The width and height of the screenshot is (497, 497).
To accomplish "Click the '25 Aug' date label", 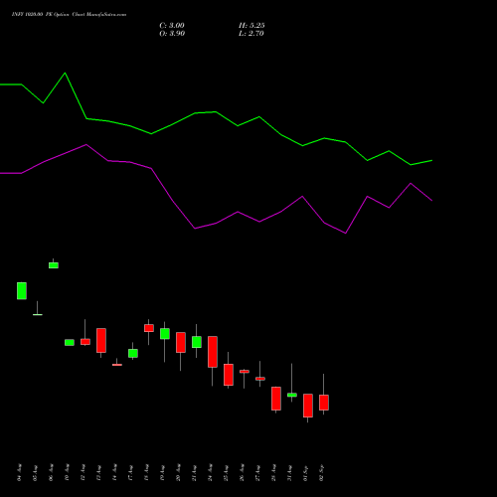I will [x=226, y=473].
